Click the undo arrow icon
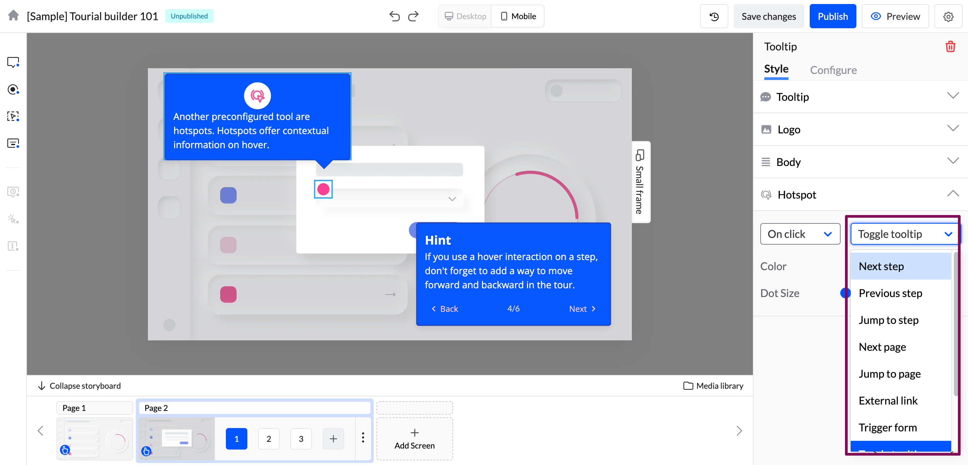This screenshot has height=465, width=968. (x=394, y=16)
